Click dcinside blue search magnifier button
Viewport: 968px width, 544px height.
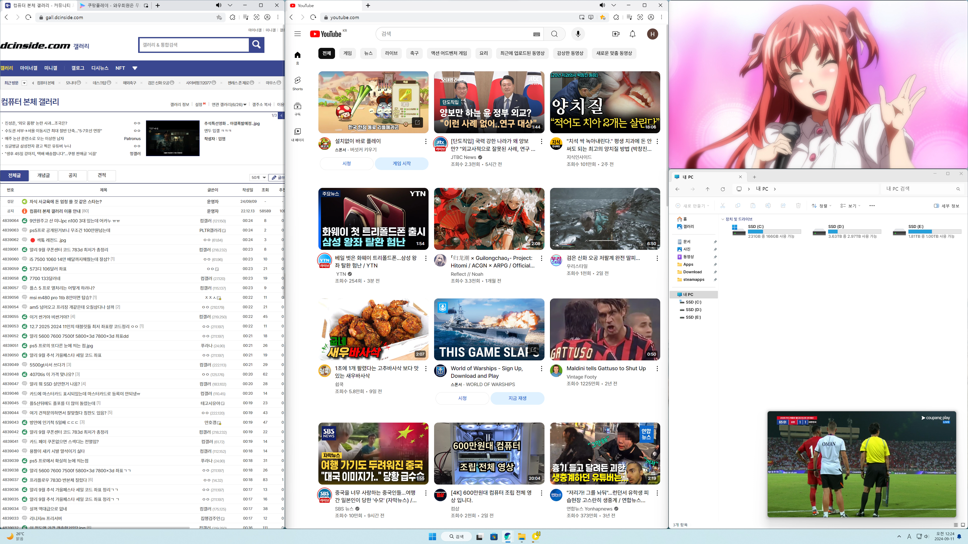[x=256, y=45]
